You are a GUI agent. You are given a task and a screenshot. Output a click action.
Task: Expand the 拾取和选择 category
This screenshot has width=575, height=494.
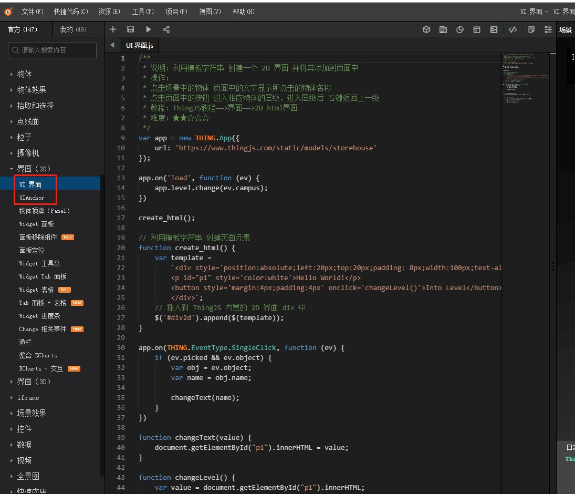point(35,106)
